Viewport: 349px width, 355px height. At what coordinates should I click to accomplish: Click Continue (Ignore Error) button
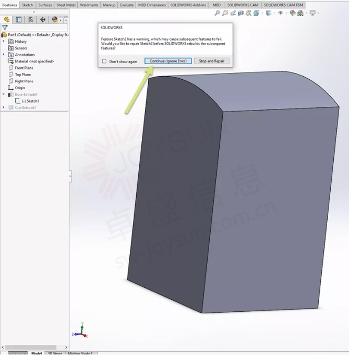[168, 61]
